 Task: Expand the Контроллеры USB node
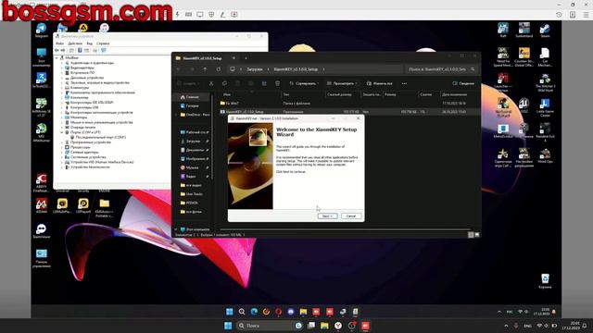(62, 107)
